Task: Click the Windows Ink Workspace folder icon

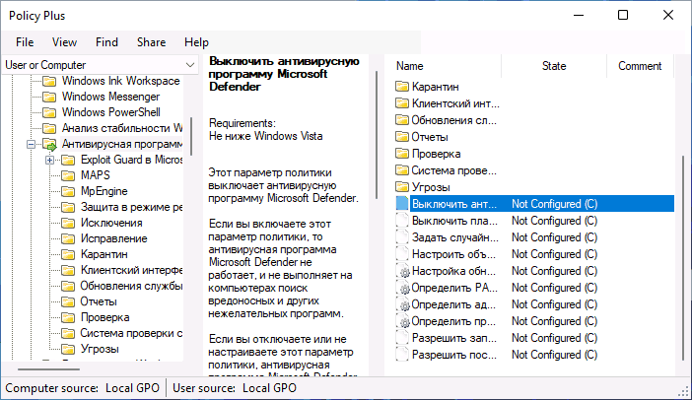Action: click(49, 81)
